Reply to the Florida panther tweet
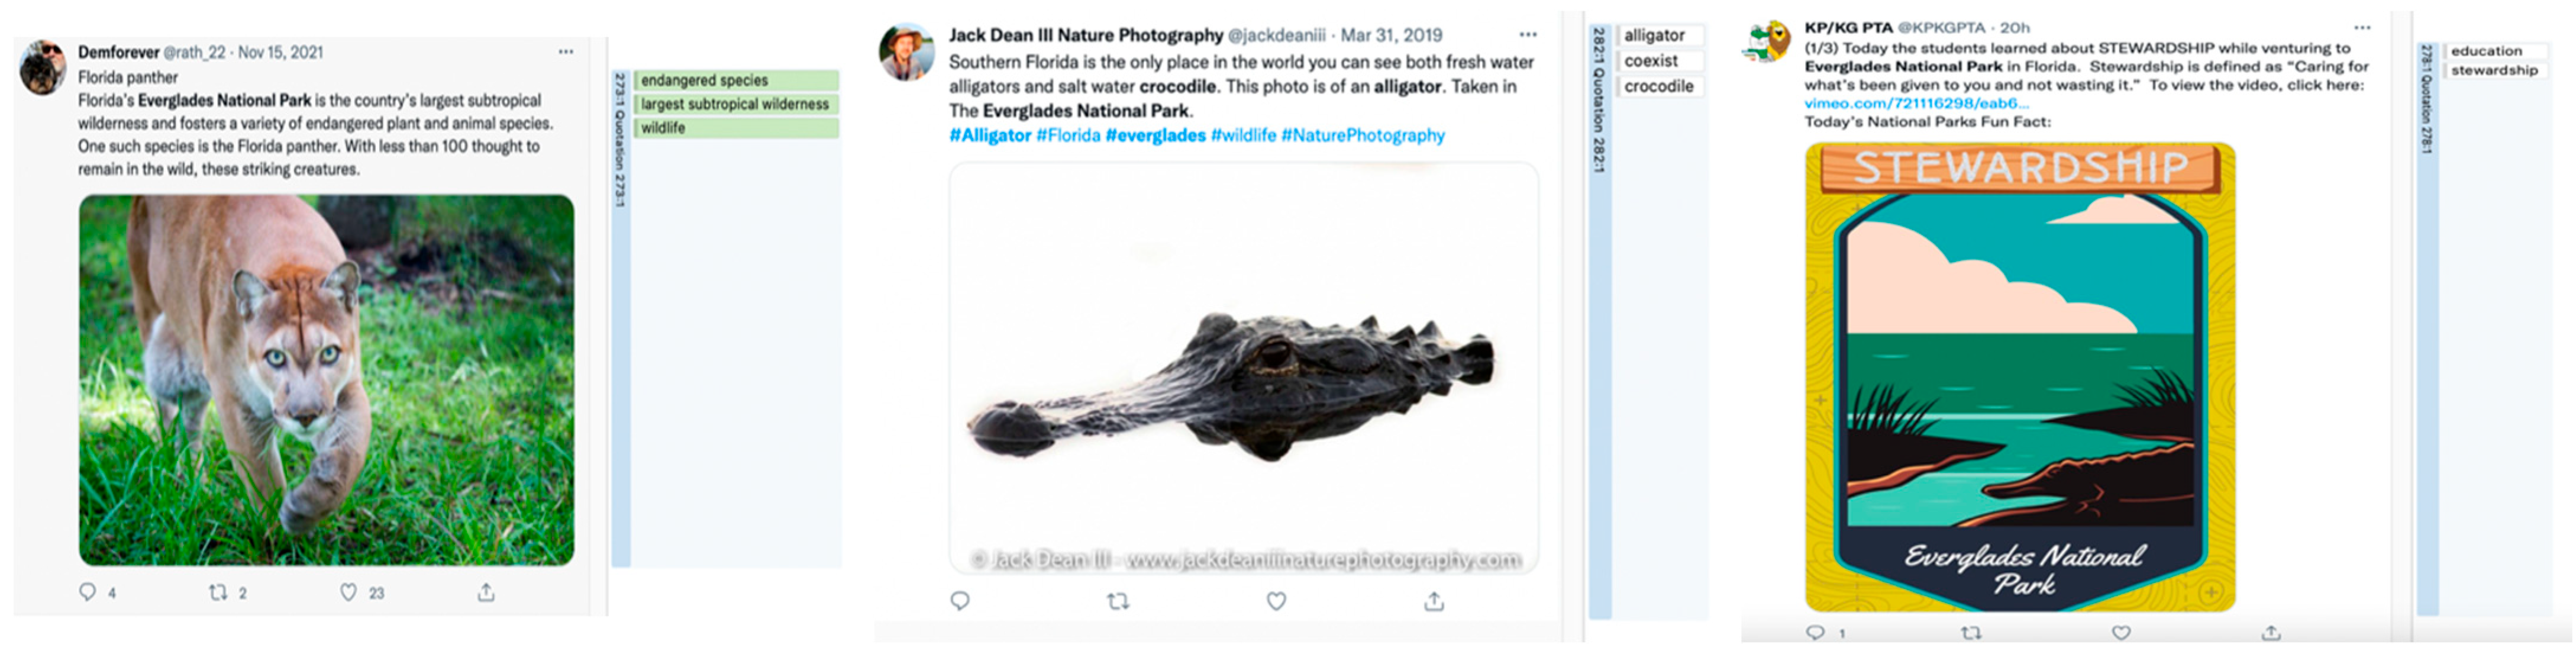The image size is (2576, 664). click(x=88, y=592)
